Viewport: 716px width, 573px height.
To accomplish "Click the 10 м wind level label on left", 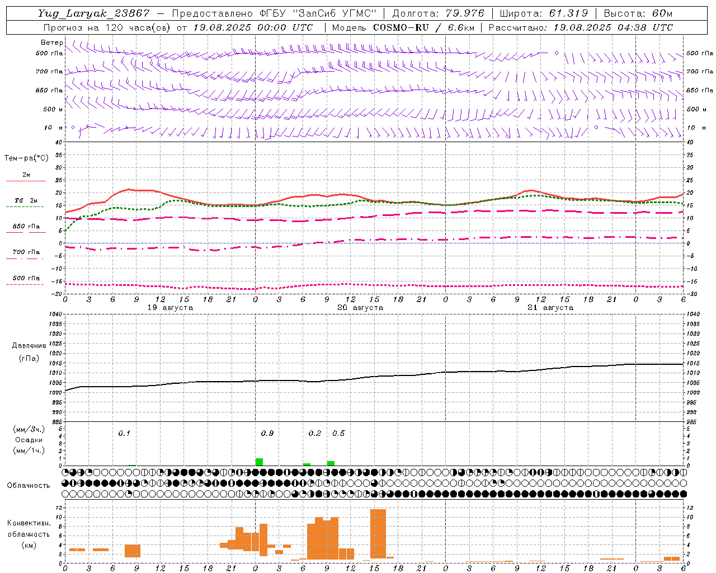I will pyautogui.click(x=54, y=128).
